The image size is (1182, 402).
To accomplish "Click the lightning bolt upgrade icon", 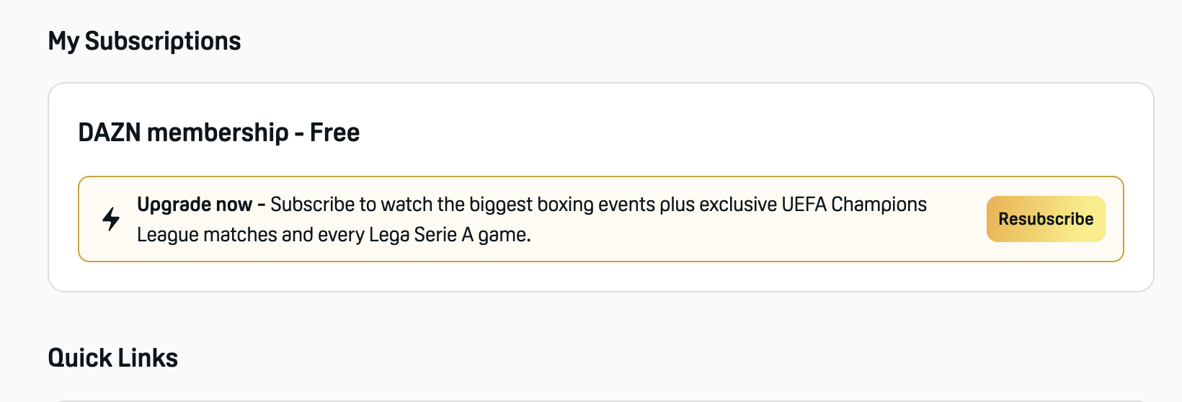I will coord(111,219).
